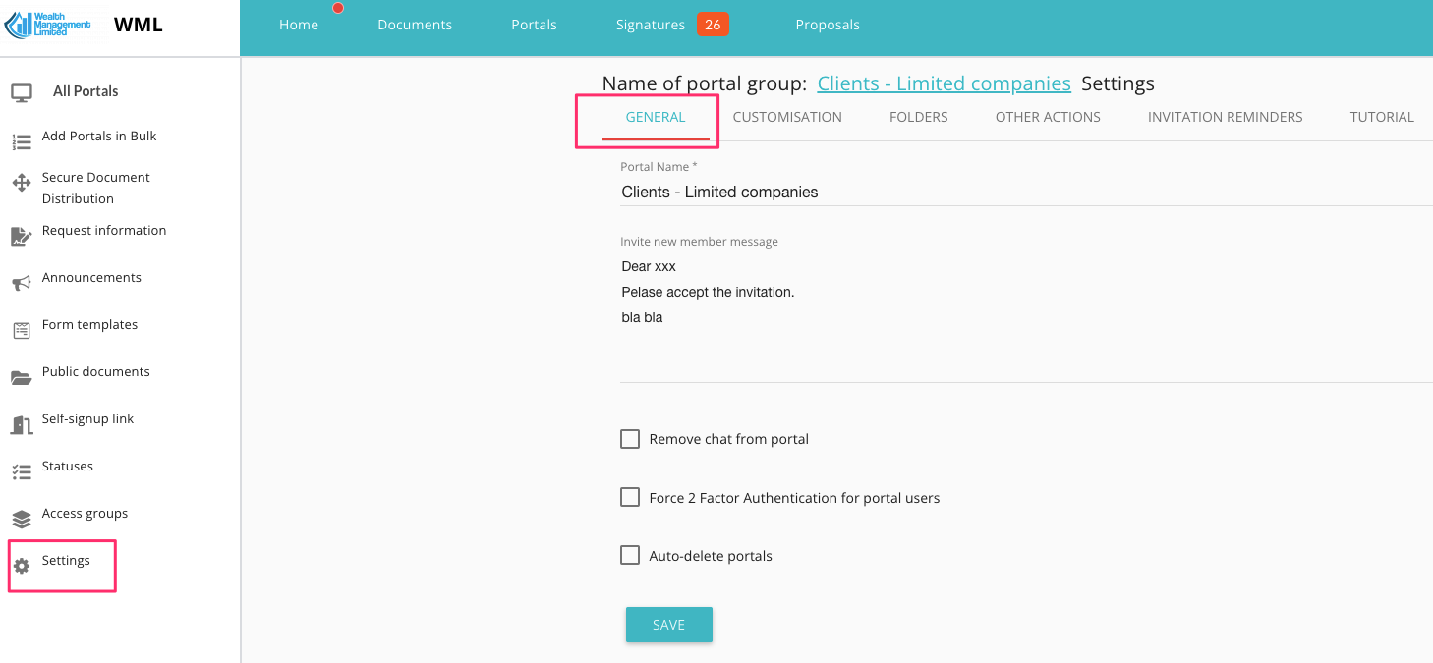This screenshot has width=1433, height=663.
Task: Click the Settings gear icon
Action: pyautogui.click(x=22, y=566)
